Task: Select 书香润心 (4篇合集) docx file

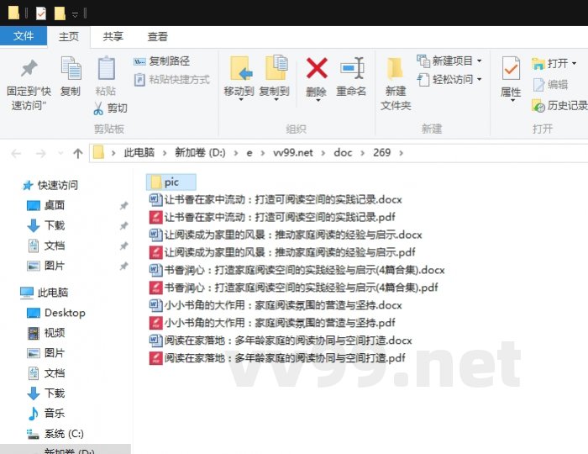Action: point(297,270)
